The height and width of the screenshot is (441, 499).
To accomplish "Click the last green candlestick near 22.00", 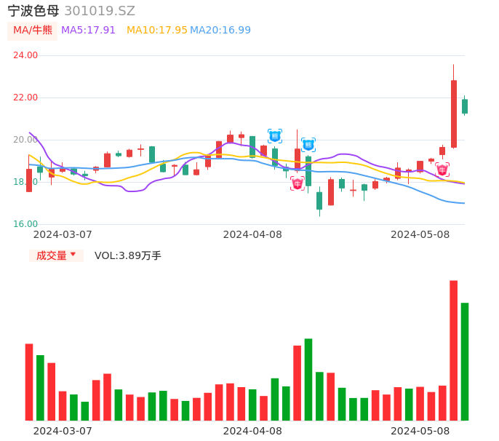I will pyautogui.click(x=465, y=106).
